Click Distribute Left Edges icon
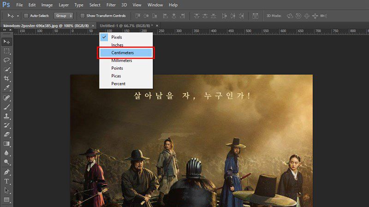The width and height of the screenshot is (369, 207). point(225,16)
